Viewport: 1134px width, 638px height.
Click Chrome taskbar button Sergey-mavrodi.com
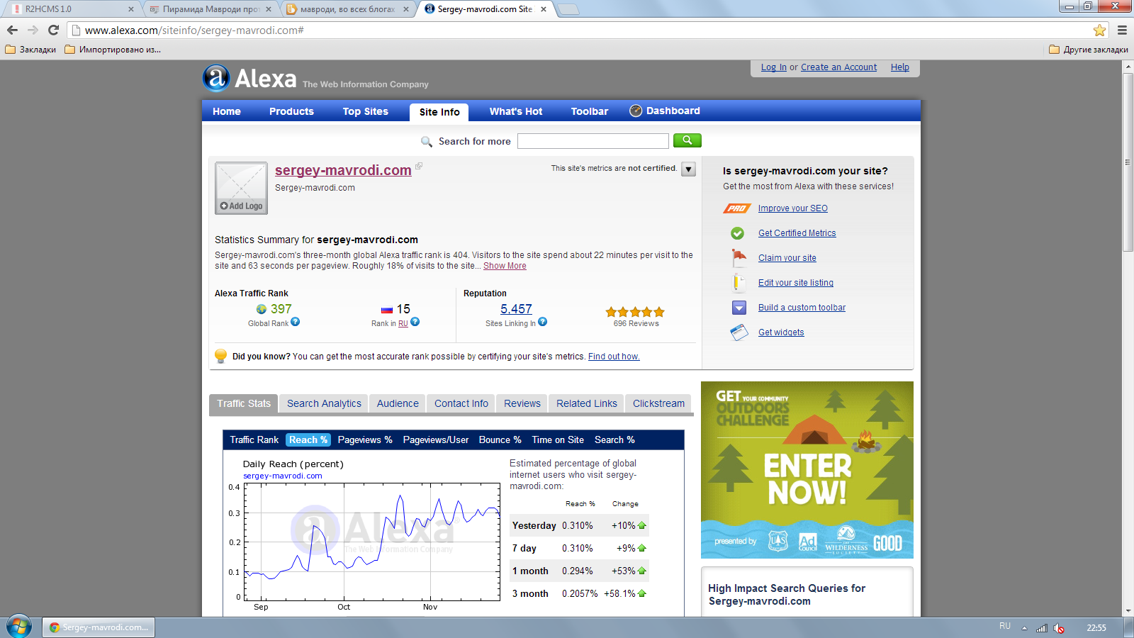(x=99, y=627)
